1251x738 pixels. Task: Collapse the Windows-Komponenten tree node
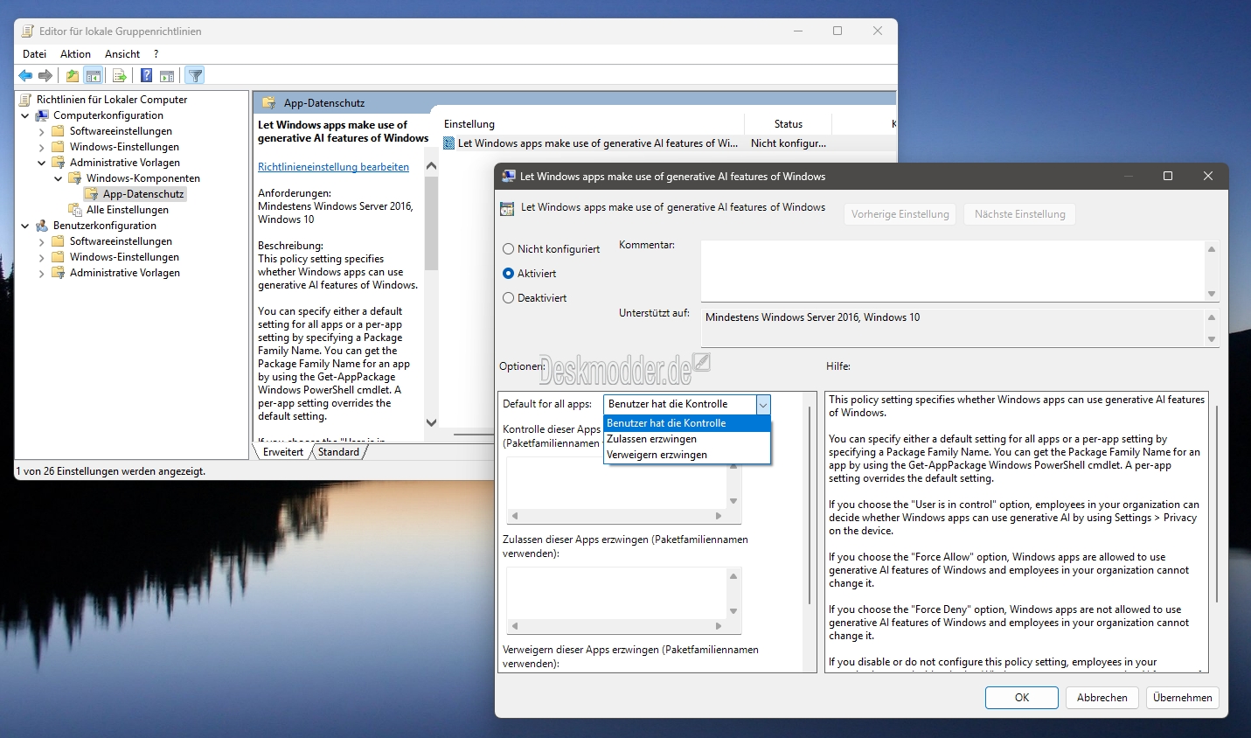coord(59,178)
